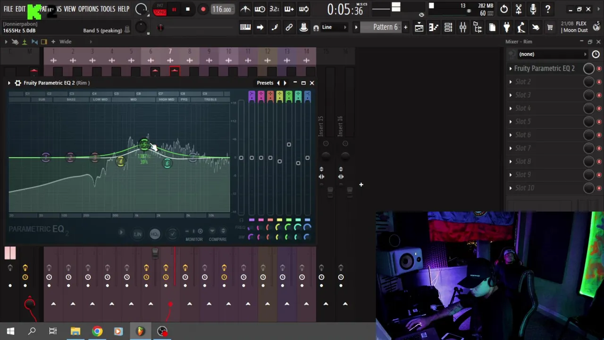This screenshot has width=604, height=340.
Task: Click Presets in the EQ window
Action: pos(265,83)
